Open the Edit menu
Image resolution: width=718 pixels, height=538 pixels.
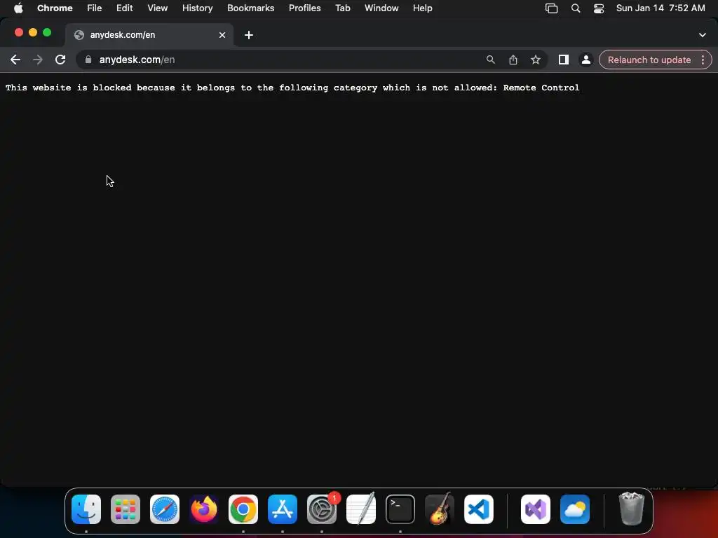click(x=124, y=8)
